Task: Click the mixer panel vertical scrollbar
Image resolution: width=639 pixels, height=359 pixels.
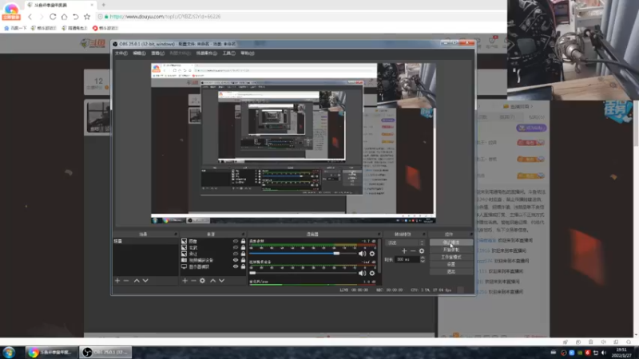Action: pyautogui.click(x=379, y=256)
